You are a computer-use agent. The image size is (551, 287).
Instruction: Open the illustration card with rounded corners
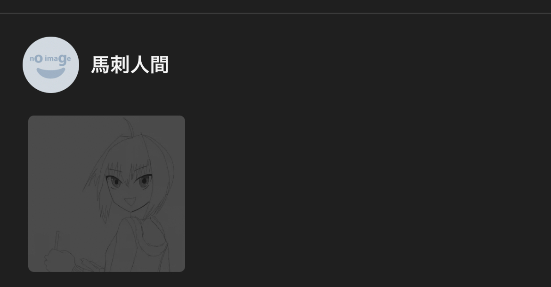106,194
